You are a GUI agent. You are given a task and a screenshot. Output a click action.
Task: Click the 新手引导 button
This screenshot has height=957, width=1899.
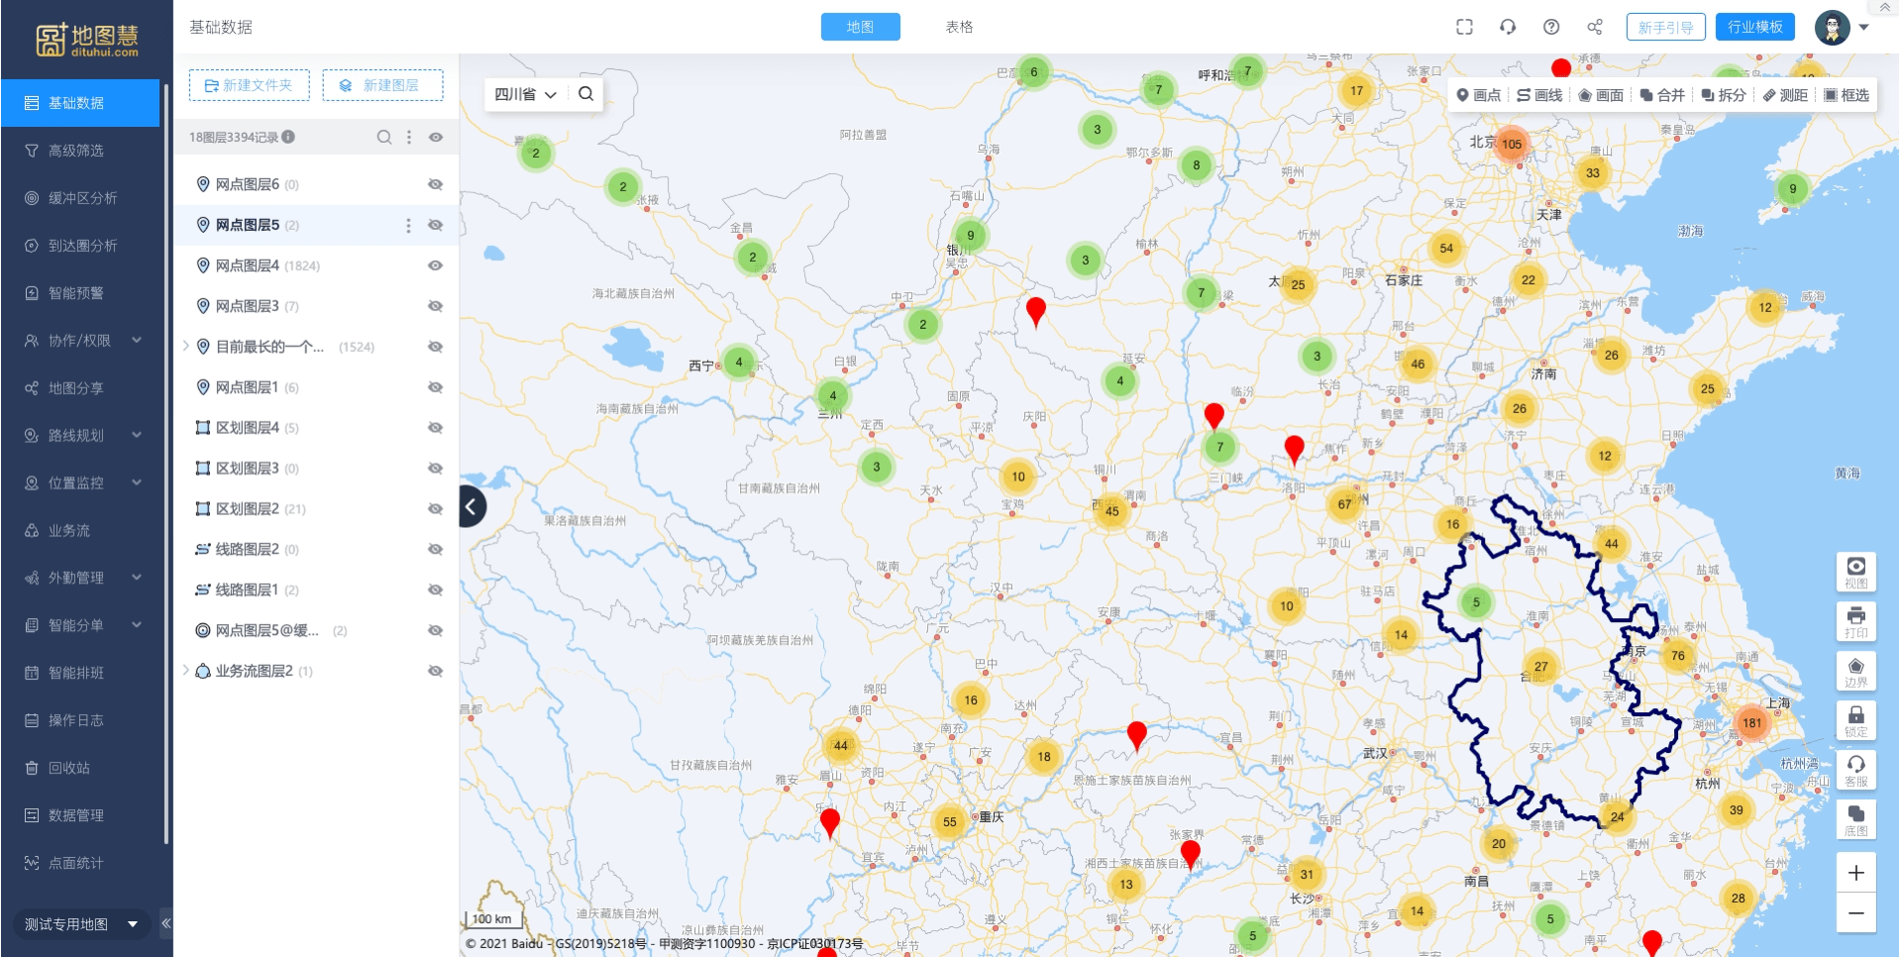click(x=1666, y=27)
